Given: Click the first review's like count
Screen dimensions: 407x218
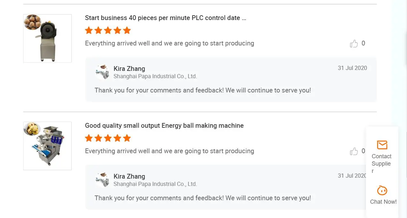Looking at the screenshot, I should [363, 43].
